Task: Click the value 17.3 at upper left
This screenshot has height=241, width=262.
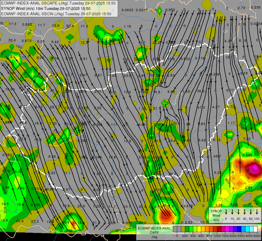Action: pos(13,24)
